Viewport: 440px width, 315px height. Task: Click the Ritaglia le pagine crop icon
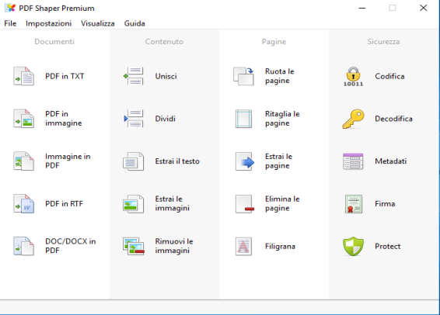243,119
